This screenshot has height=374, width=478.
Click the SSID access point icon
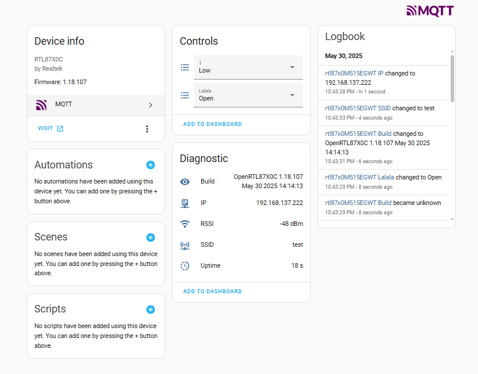(x=185, y=245)
